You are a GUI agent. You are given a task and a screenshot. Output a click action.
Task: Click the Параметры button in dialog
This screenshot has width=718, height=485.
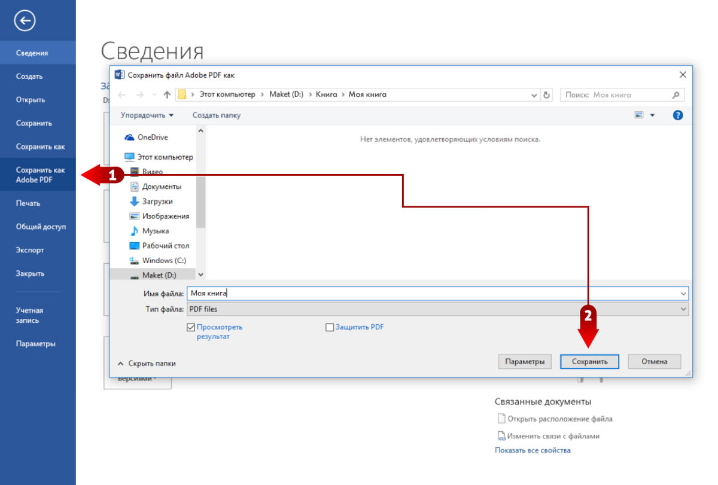(525, 361)
